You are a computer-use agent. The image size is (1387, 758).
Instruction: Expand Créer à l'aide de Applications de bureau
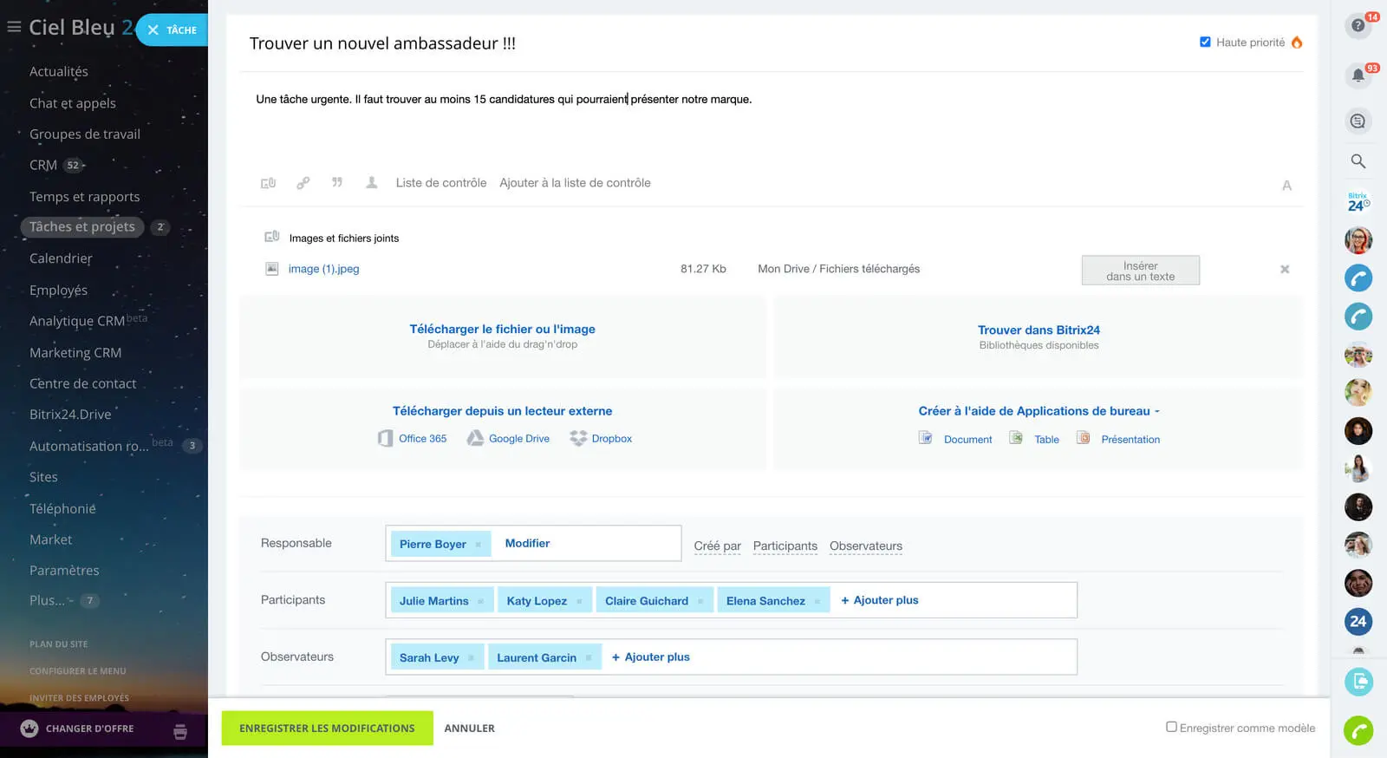1039,411
